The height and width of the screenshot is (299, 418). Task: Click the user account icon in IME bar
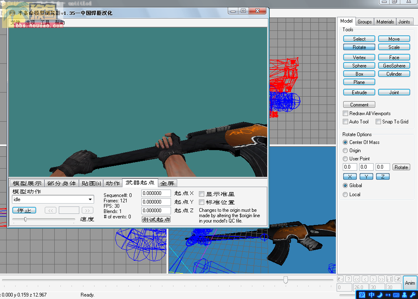tap(404, 295)
